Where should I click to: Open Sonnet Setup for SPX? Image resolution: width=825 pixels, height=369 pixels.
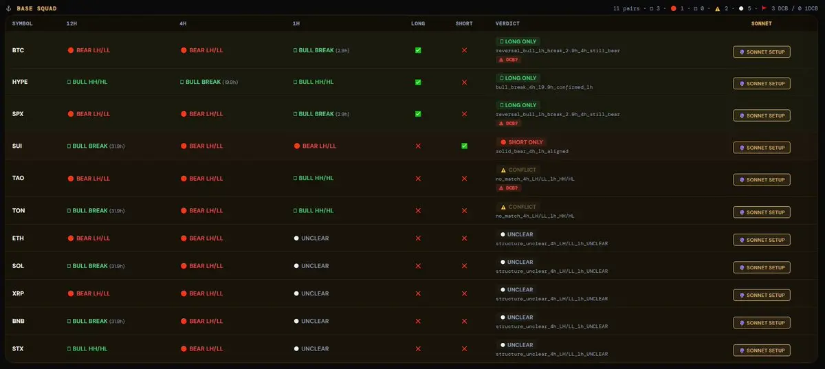[x=762, y=115]
